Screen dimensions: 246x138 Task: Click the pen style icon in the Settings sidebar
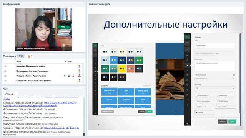click(x=187, y=70)
